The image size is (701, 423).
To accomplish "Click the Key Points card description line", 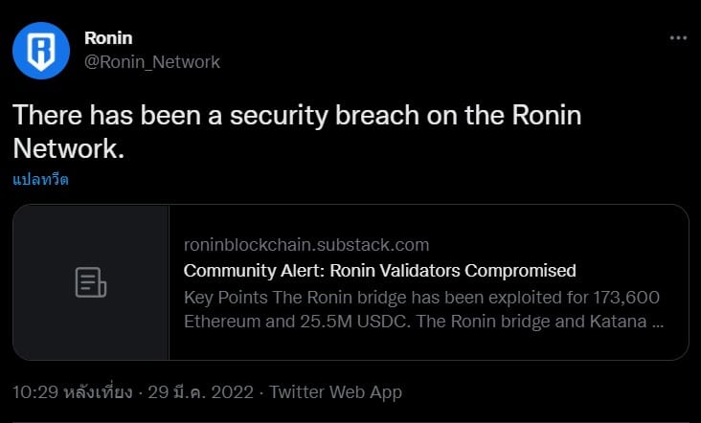I will [x=421, y=298].
